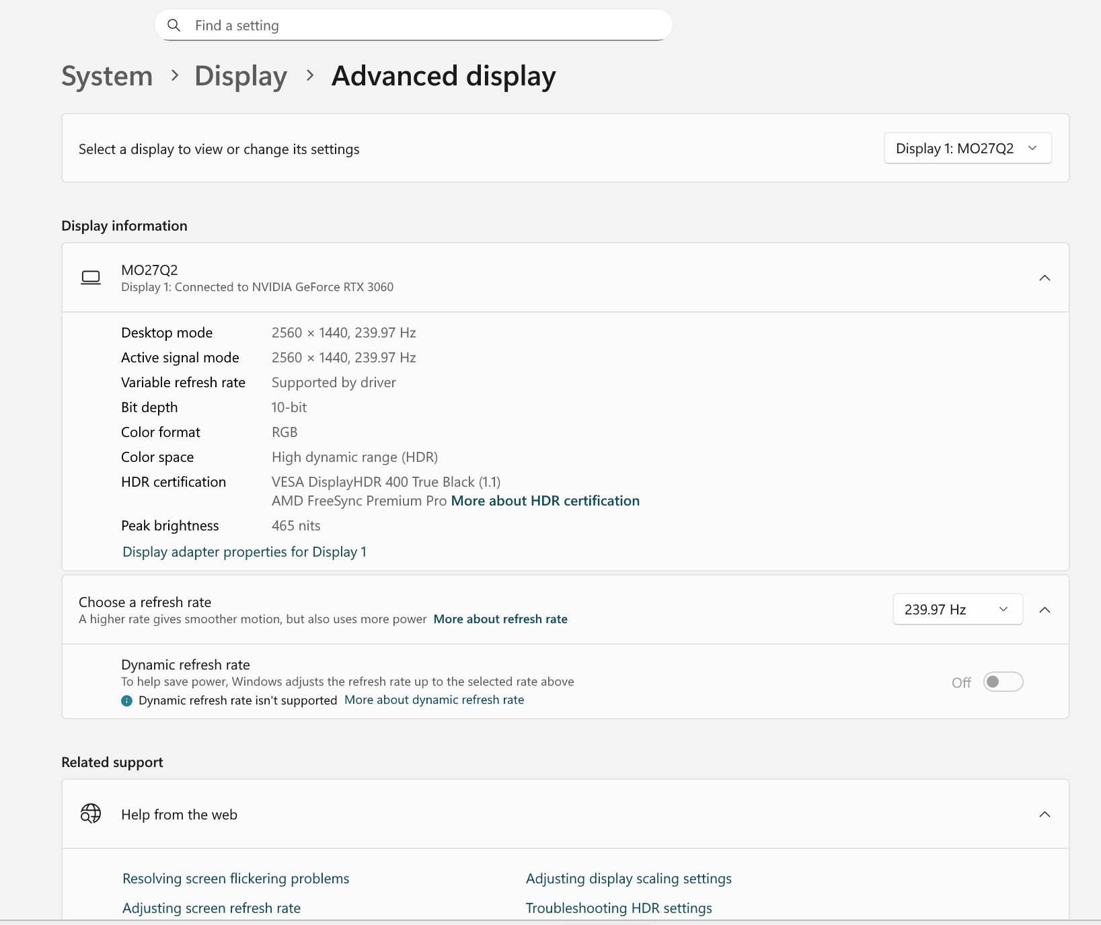Open Troubleshooting HDR settings link
1101x925 pixels.
coord(618,908)
